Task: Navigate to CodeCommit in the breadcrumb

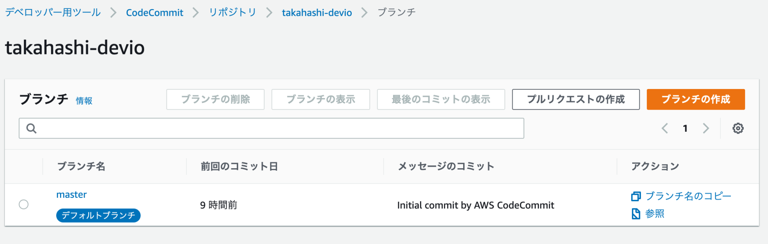Action: pos(154,12)
